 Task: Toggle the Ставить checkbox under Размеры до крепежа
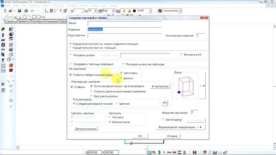point(72,87)
